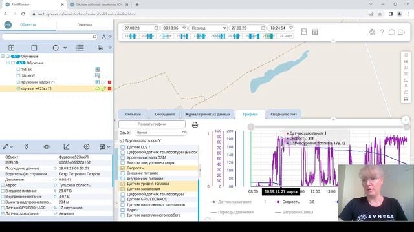The height and width of the screenshot is (232, 414).
Task: Click the magnifier icon in the object search field
Action: [94, 37]
